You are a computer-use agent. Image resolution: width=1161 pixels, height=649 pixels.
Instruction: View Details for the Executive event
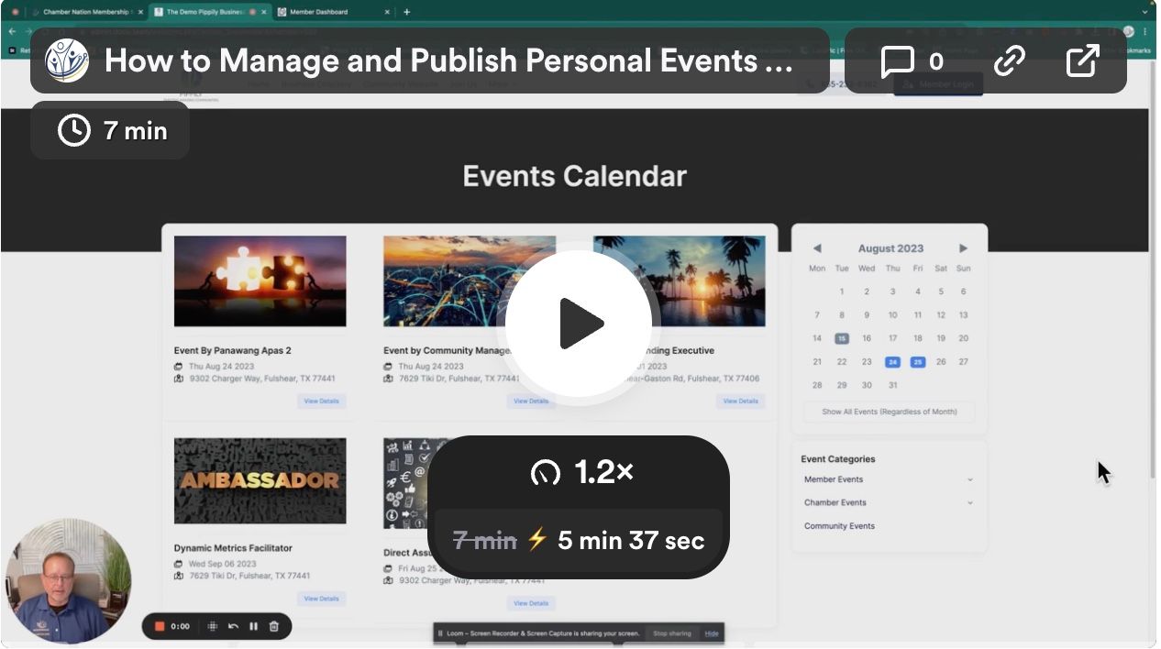click(740, 401)
